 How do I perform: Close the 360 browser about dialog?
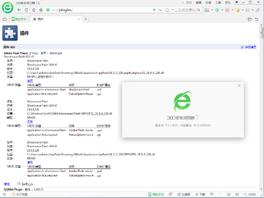[239, 86]
